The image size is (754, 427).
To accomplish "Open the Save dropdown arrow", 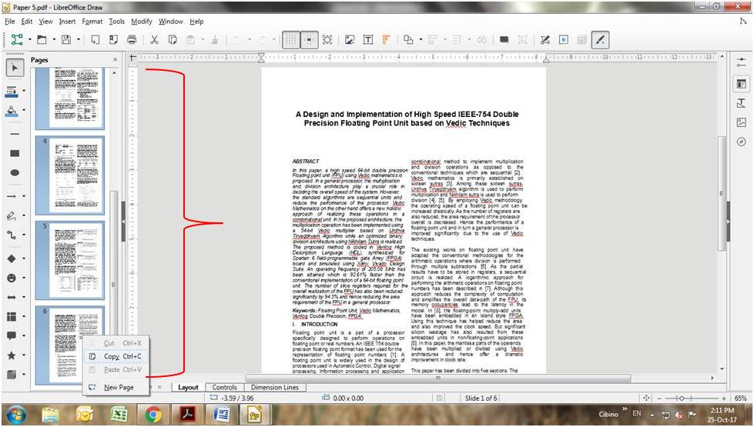I will click(x=79, y=40).
